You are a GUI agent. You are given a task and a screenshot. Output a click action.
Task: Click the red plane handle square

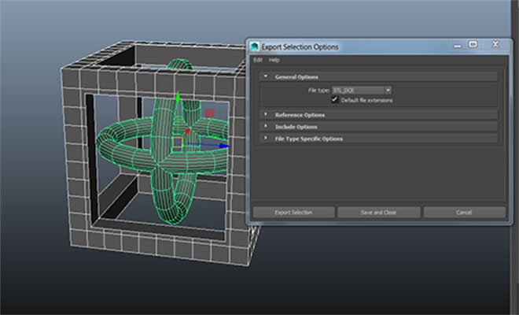point(209,113)
